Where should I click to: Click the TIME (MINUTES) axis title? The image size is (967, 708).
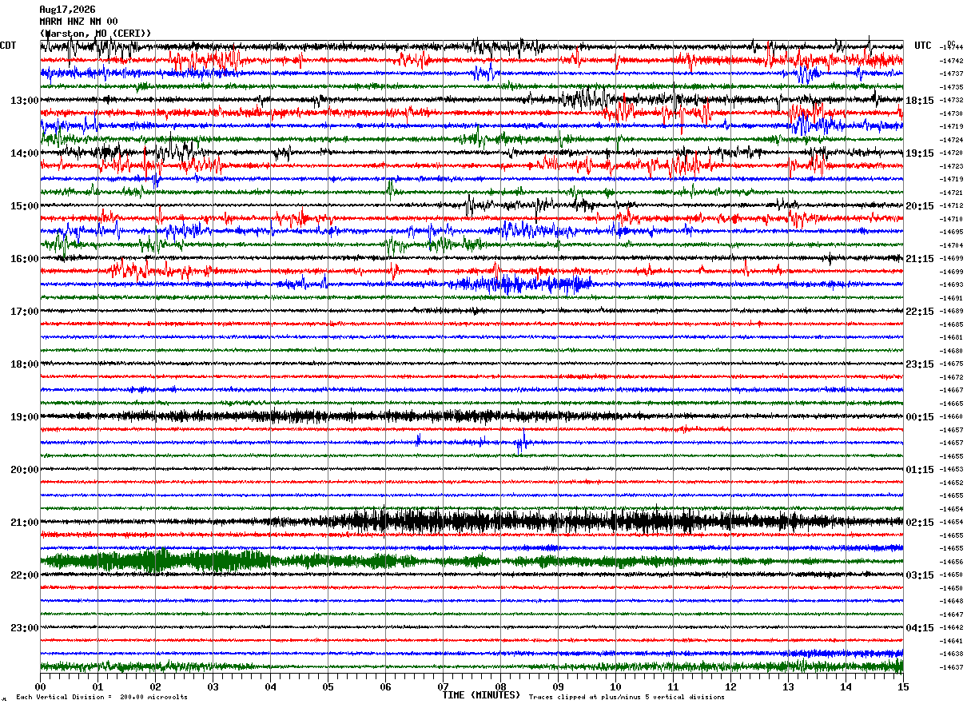[x=481, y=695]
